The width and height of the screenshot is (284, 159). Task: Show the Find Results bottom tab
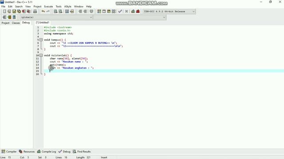[x=82, y=151]
